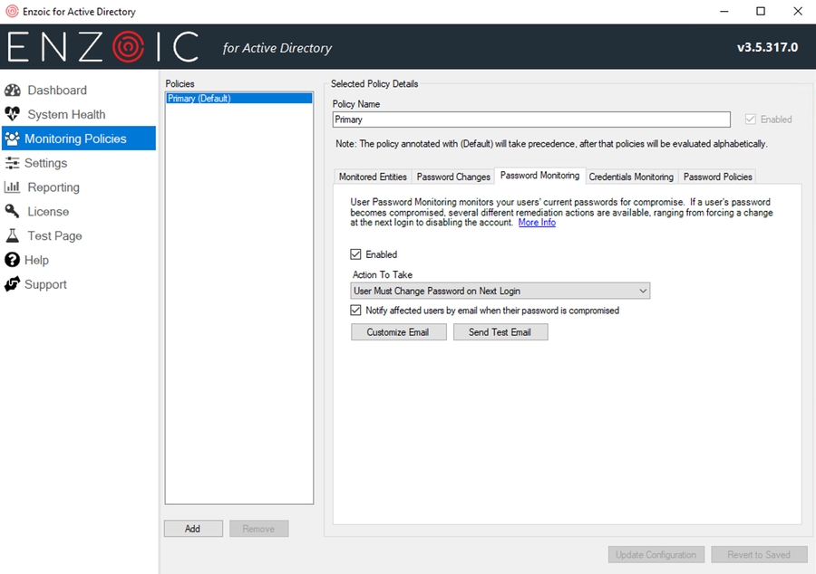Go to the Credentials Monitoring tab
The height and width of the screenshot is (574, 816).
click(x=631, y=177)
